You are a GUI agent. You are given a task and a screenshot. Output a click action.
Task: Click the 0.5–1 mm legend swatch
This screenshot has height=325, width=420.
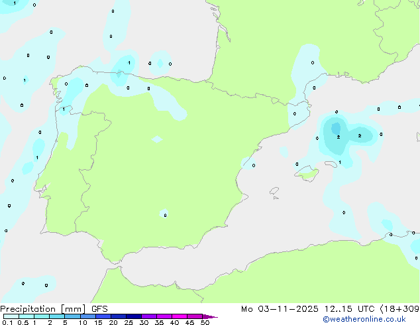point(26,316)
